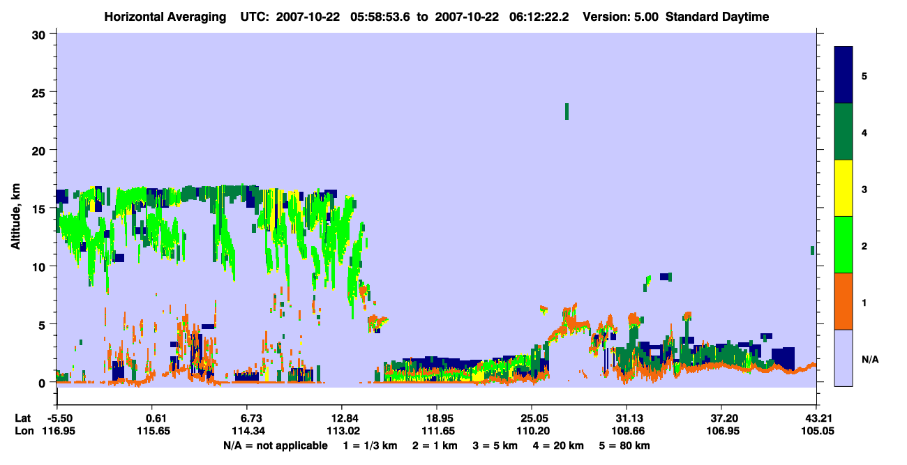Click the 'Altitude, km' axis label
This screenshot has height=465, width=907.
point(15,218)
